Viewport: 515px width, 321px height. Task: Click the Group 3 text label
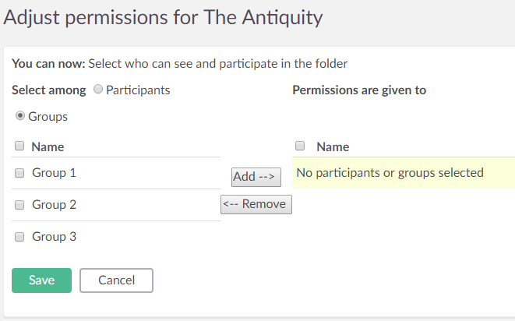(x=54, y=237)
